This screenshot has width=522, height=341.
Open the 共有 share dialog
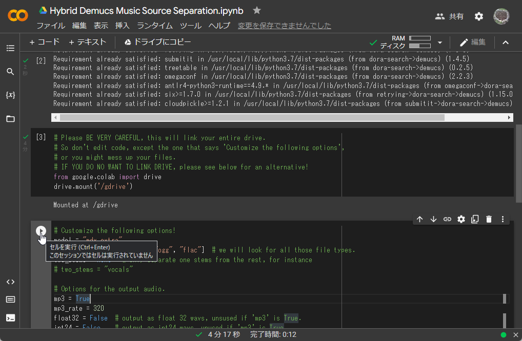(x=449, y=16)
